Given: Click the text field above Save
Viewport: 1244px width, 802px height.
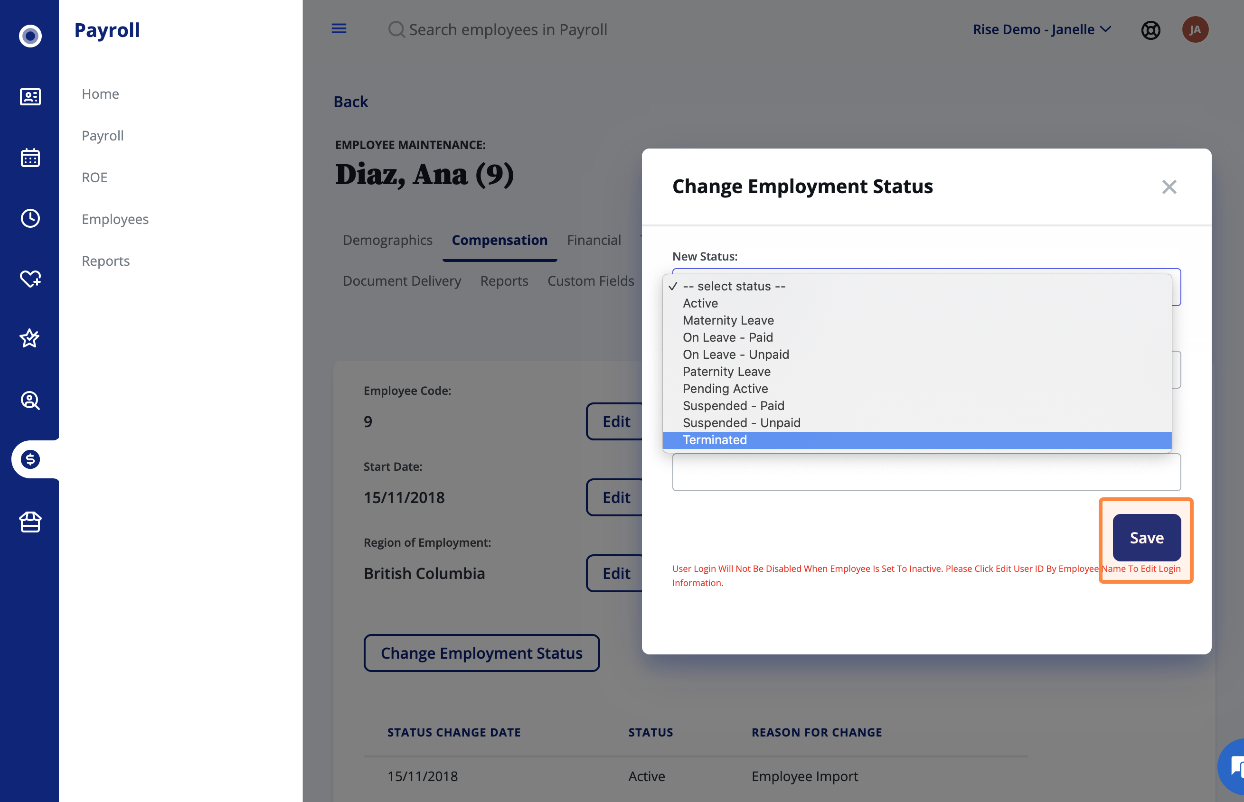Looking at the screenshot, I should tap(926, 472).
